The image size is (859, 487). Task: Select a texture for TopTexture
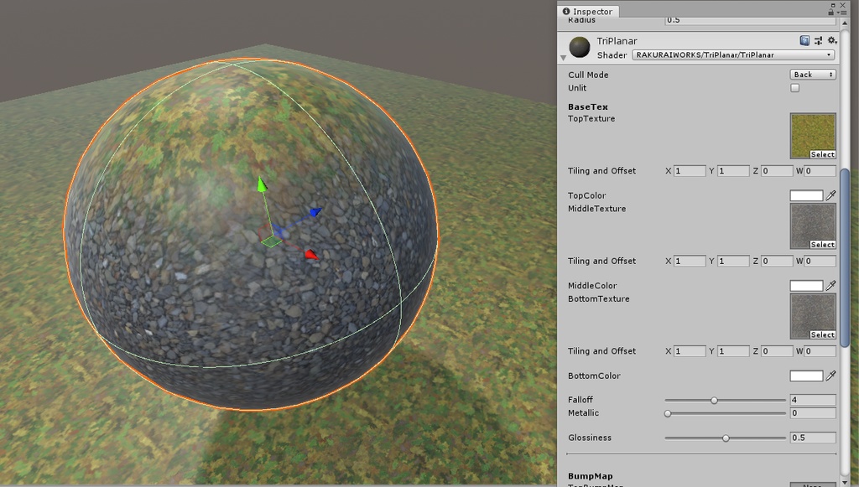(x=823, y=155)
